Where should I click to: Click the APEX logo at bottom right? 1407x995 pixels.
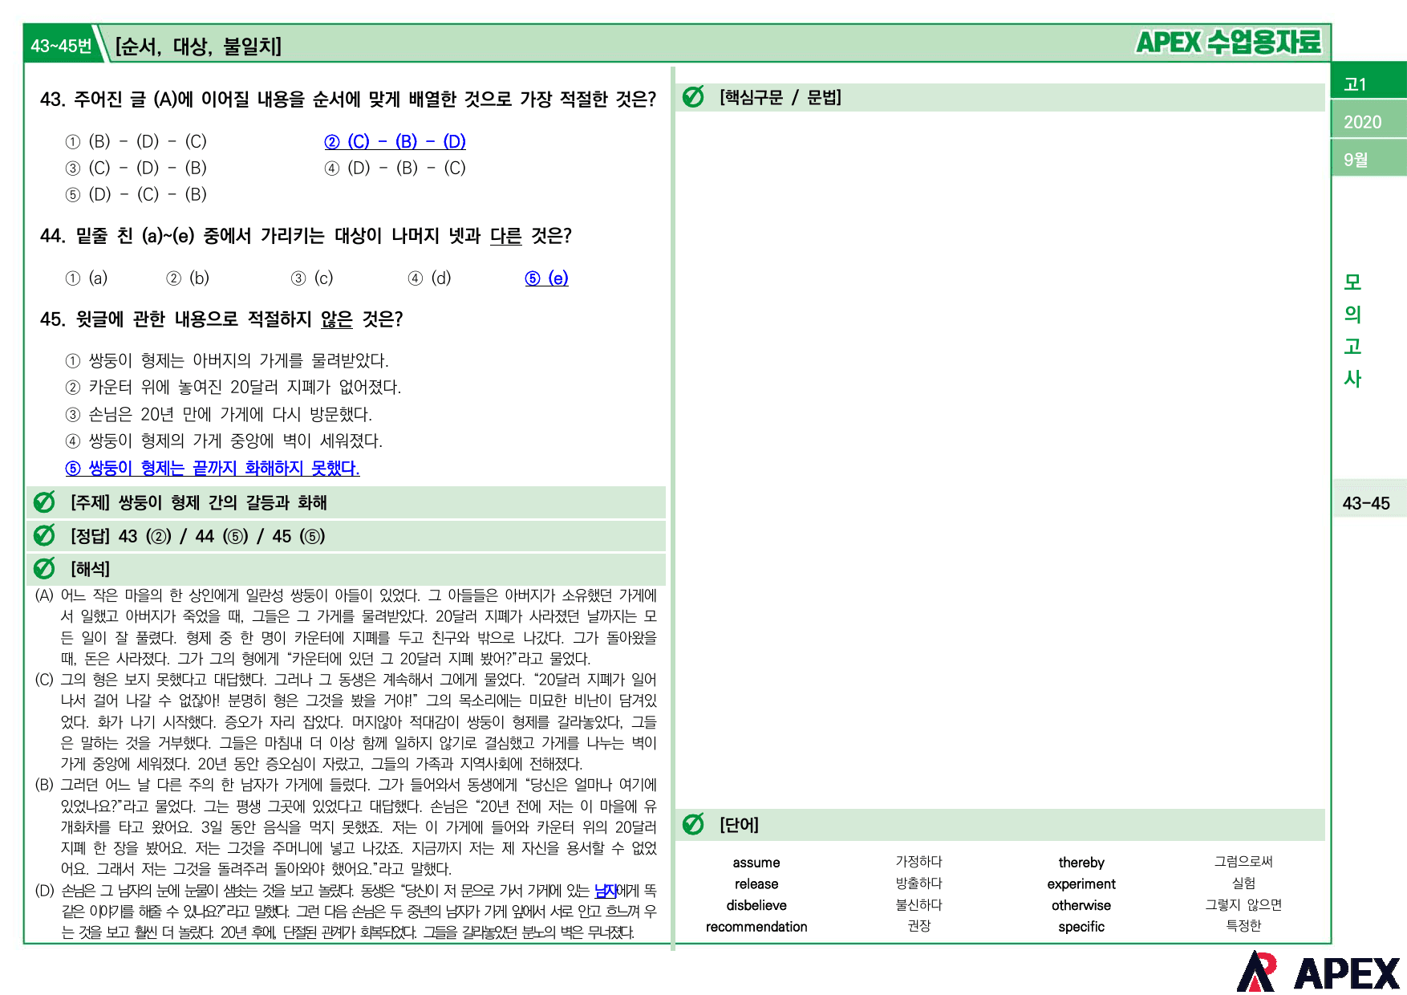click(x=1318, y=972)
